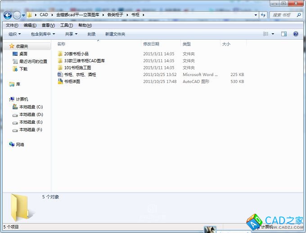This screenshot has width=306, height=233.
Task: Select 桌面 under favorites
Action: tap(23, 54)
